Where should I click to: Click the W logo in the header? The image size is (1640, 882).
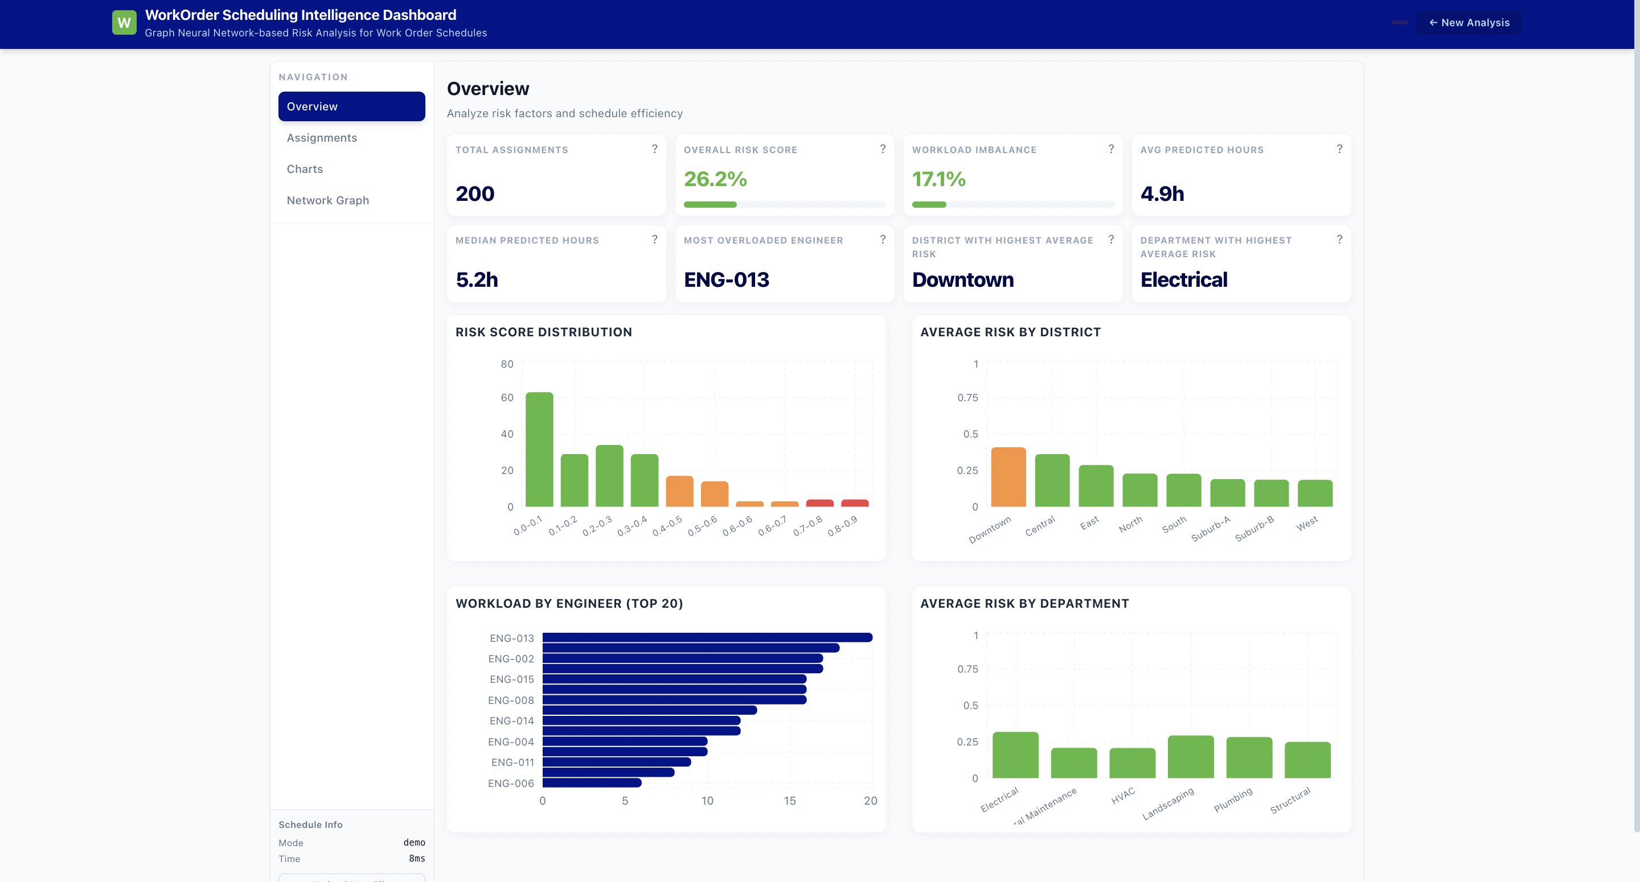click(x=124, y=22)
